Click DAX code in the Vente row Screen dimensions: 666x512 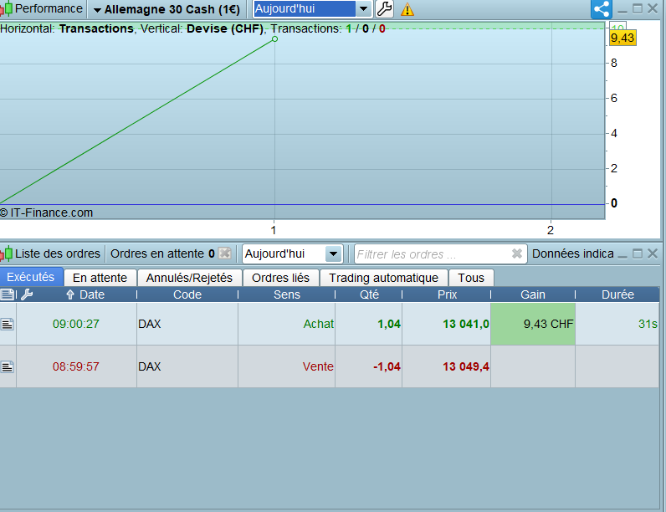click(150, 366)
